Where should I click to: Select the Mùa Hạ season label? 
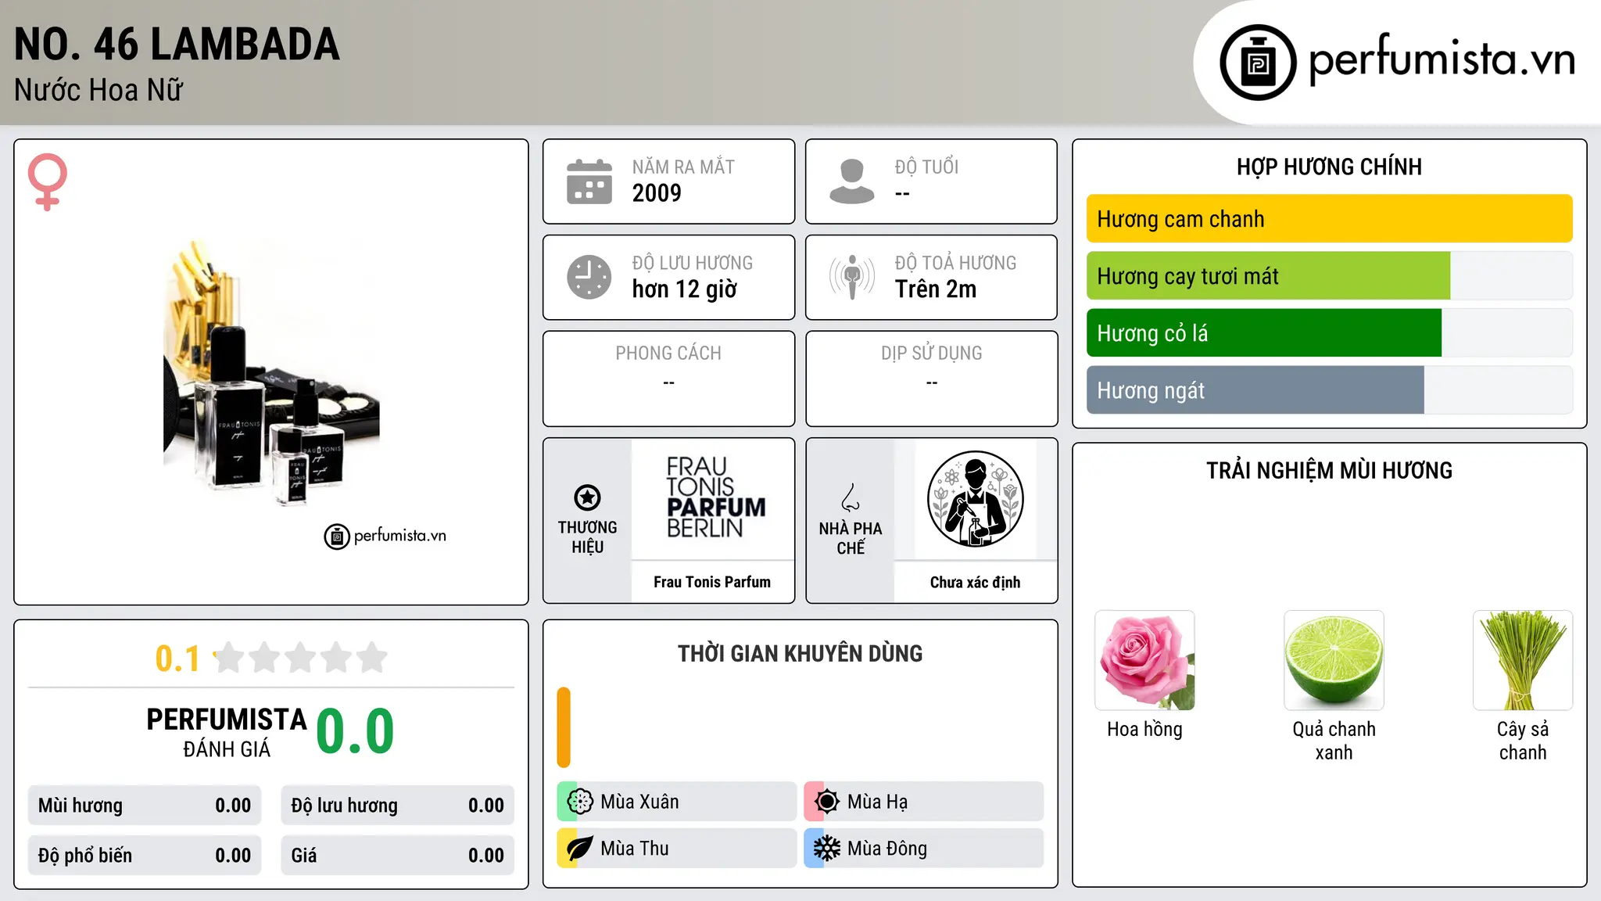(x=877, y=802)
